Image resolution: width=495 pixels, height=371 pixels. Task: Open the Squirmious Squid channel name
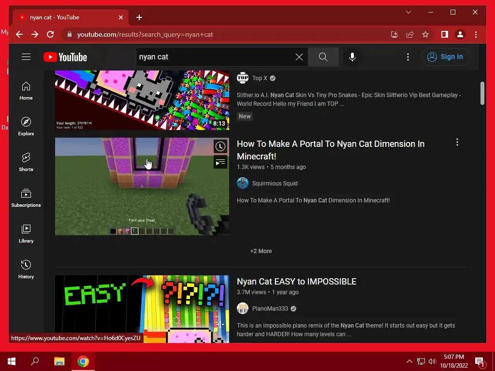pos(275,183)
